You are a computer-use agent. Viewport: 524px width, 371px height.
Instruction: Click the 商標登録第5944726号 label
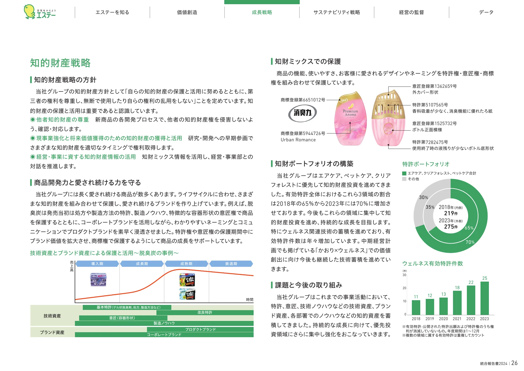[303, 133]
